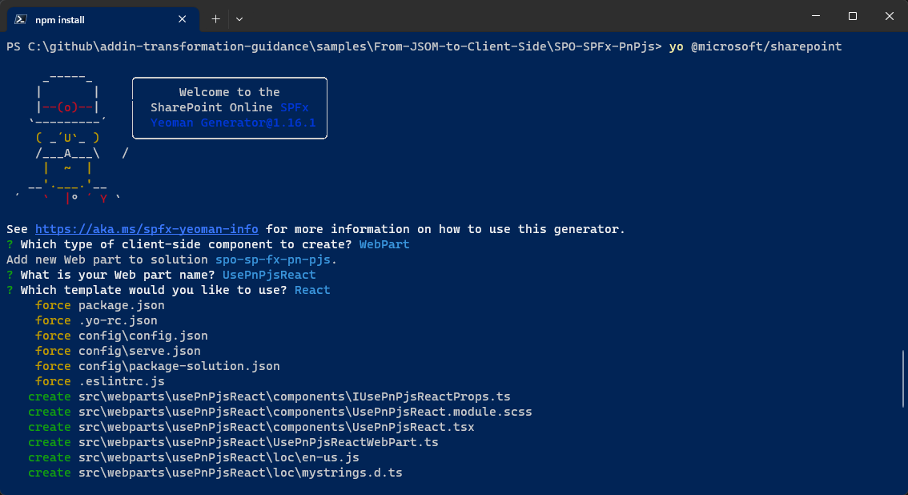Click the vertical scrollbar thumb
Screen dimensions: 908x495
(903, 379)
